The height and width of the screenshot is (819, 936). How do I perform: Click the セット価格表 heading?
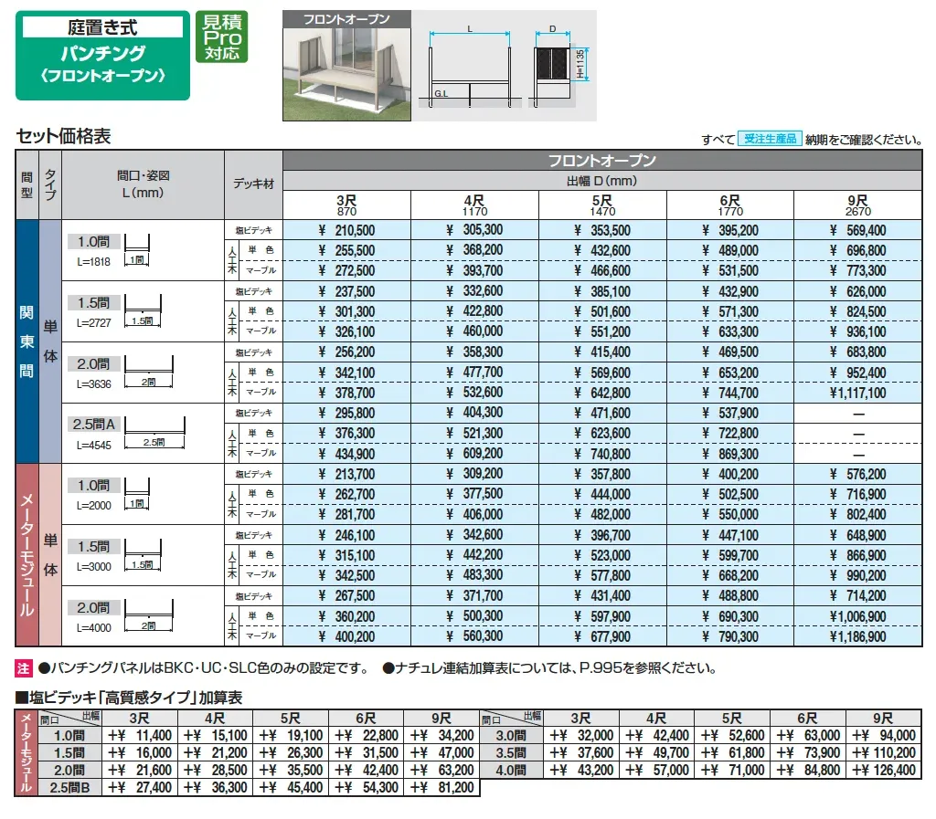(x=64, y=137)
